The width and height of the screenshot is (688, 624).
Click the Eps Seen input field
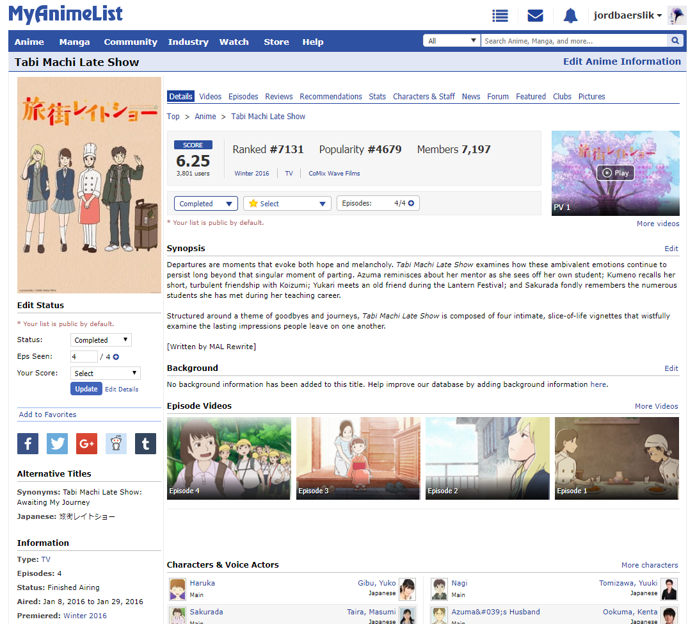point(84,357)
